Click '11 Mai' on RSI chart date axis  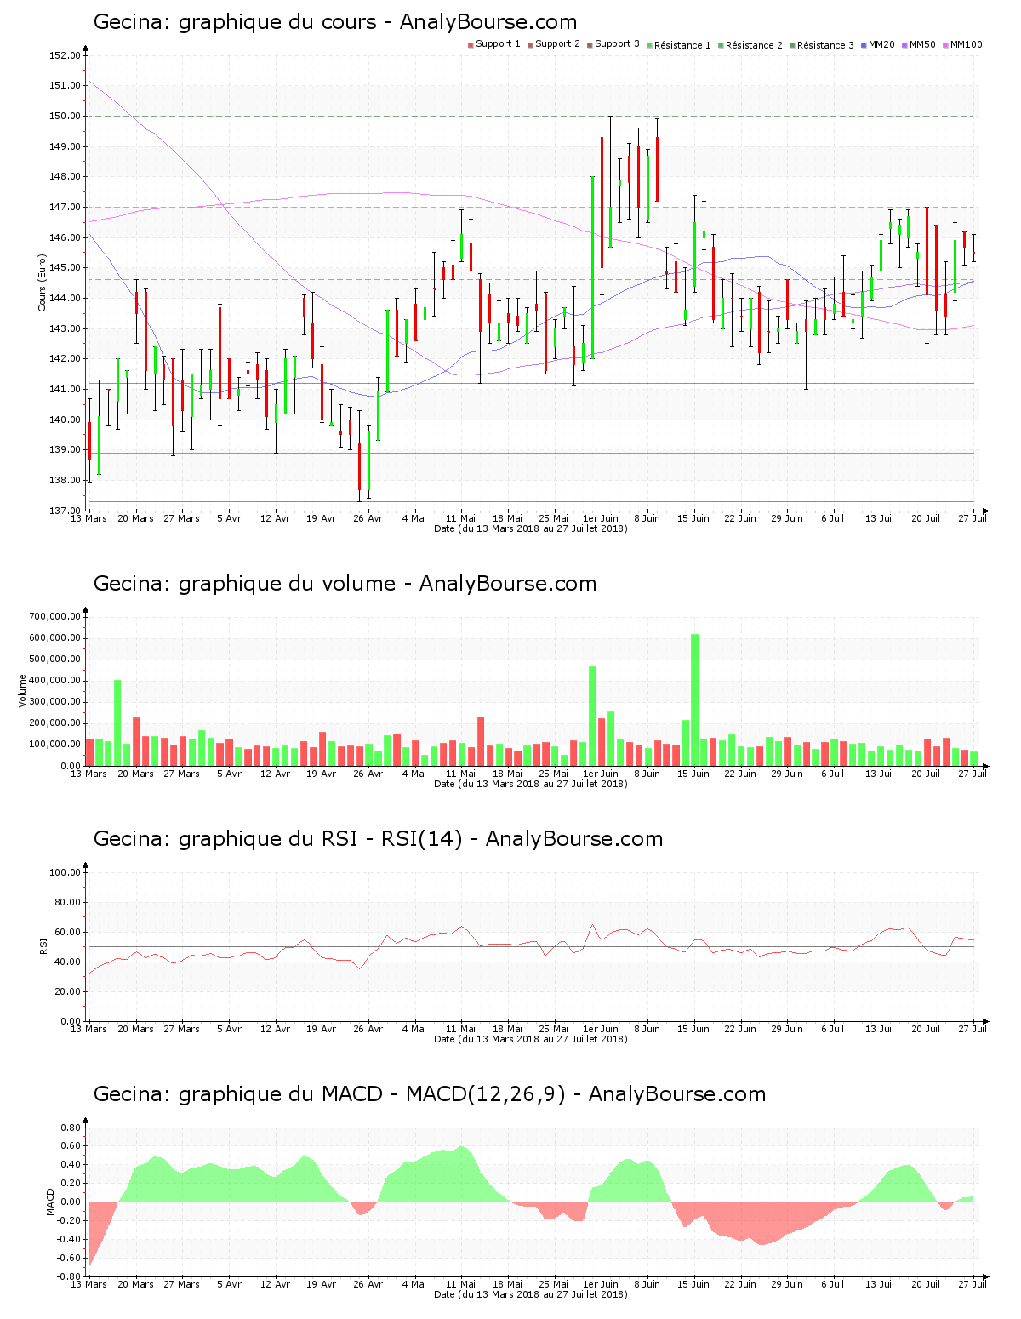point(461,1029)
